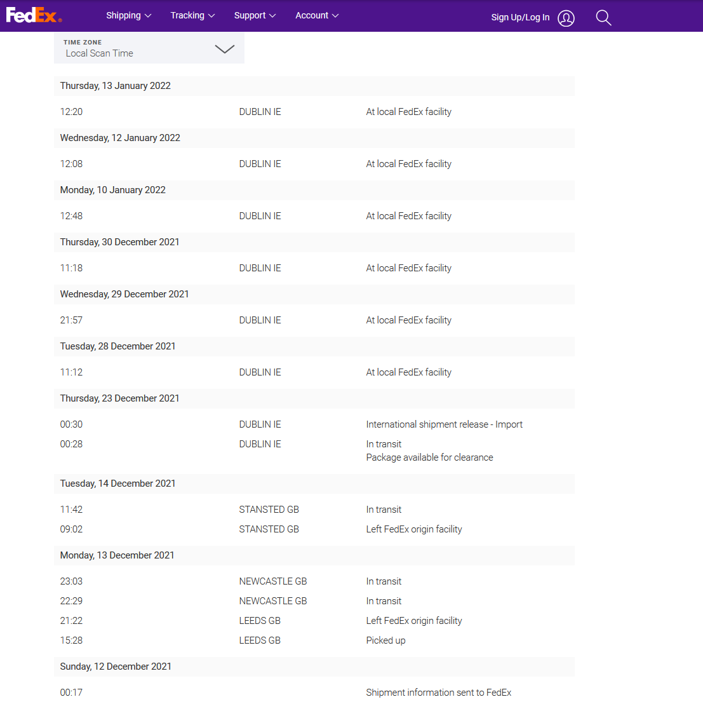703x711 pixels.
Task: Select At local FedEx facility at 11:12
Action: tap(409, 372)
